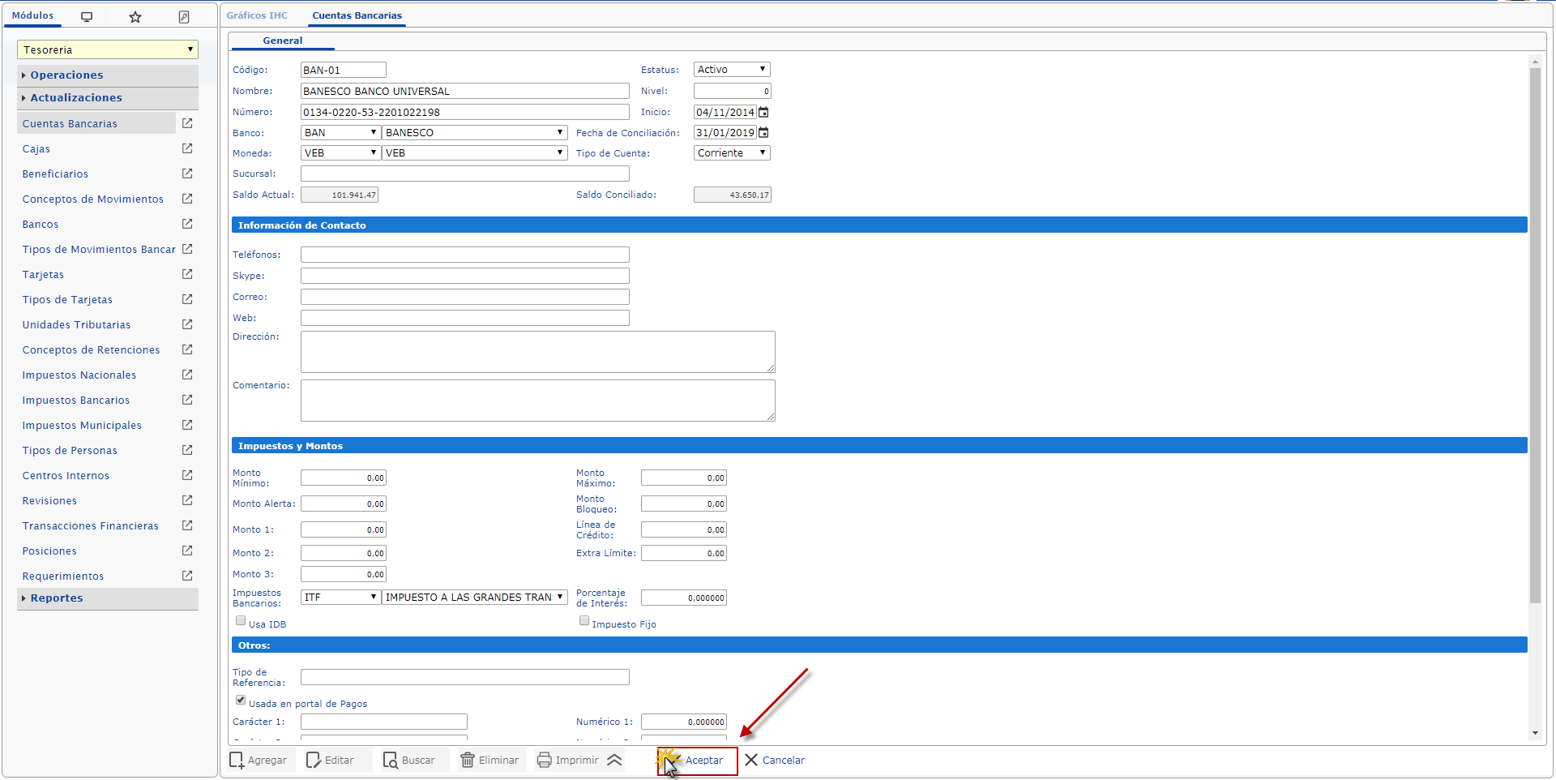Open the Tipo de Cuenta dropdown
Screen dimensions: 1556x780
click(x=732, y=153)
